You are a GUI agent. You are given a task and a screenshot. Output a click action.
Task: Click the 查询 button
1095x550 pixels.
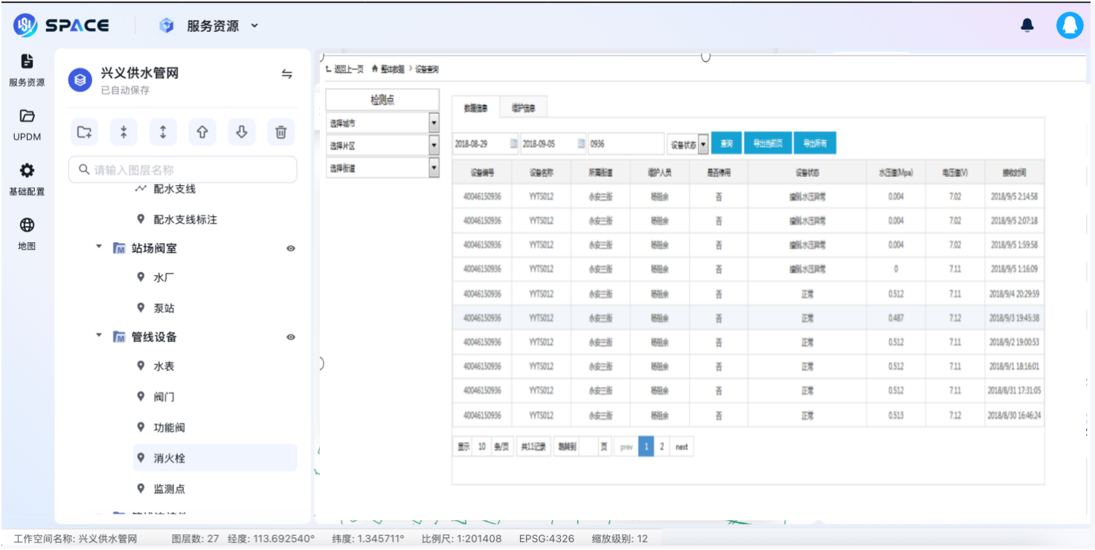pyautogui.click(x=727, y=144)
